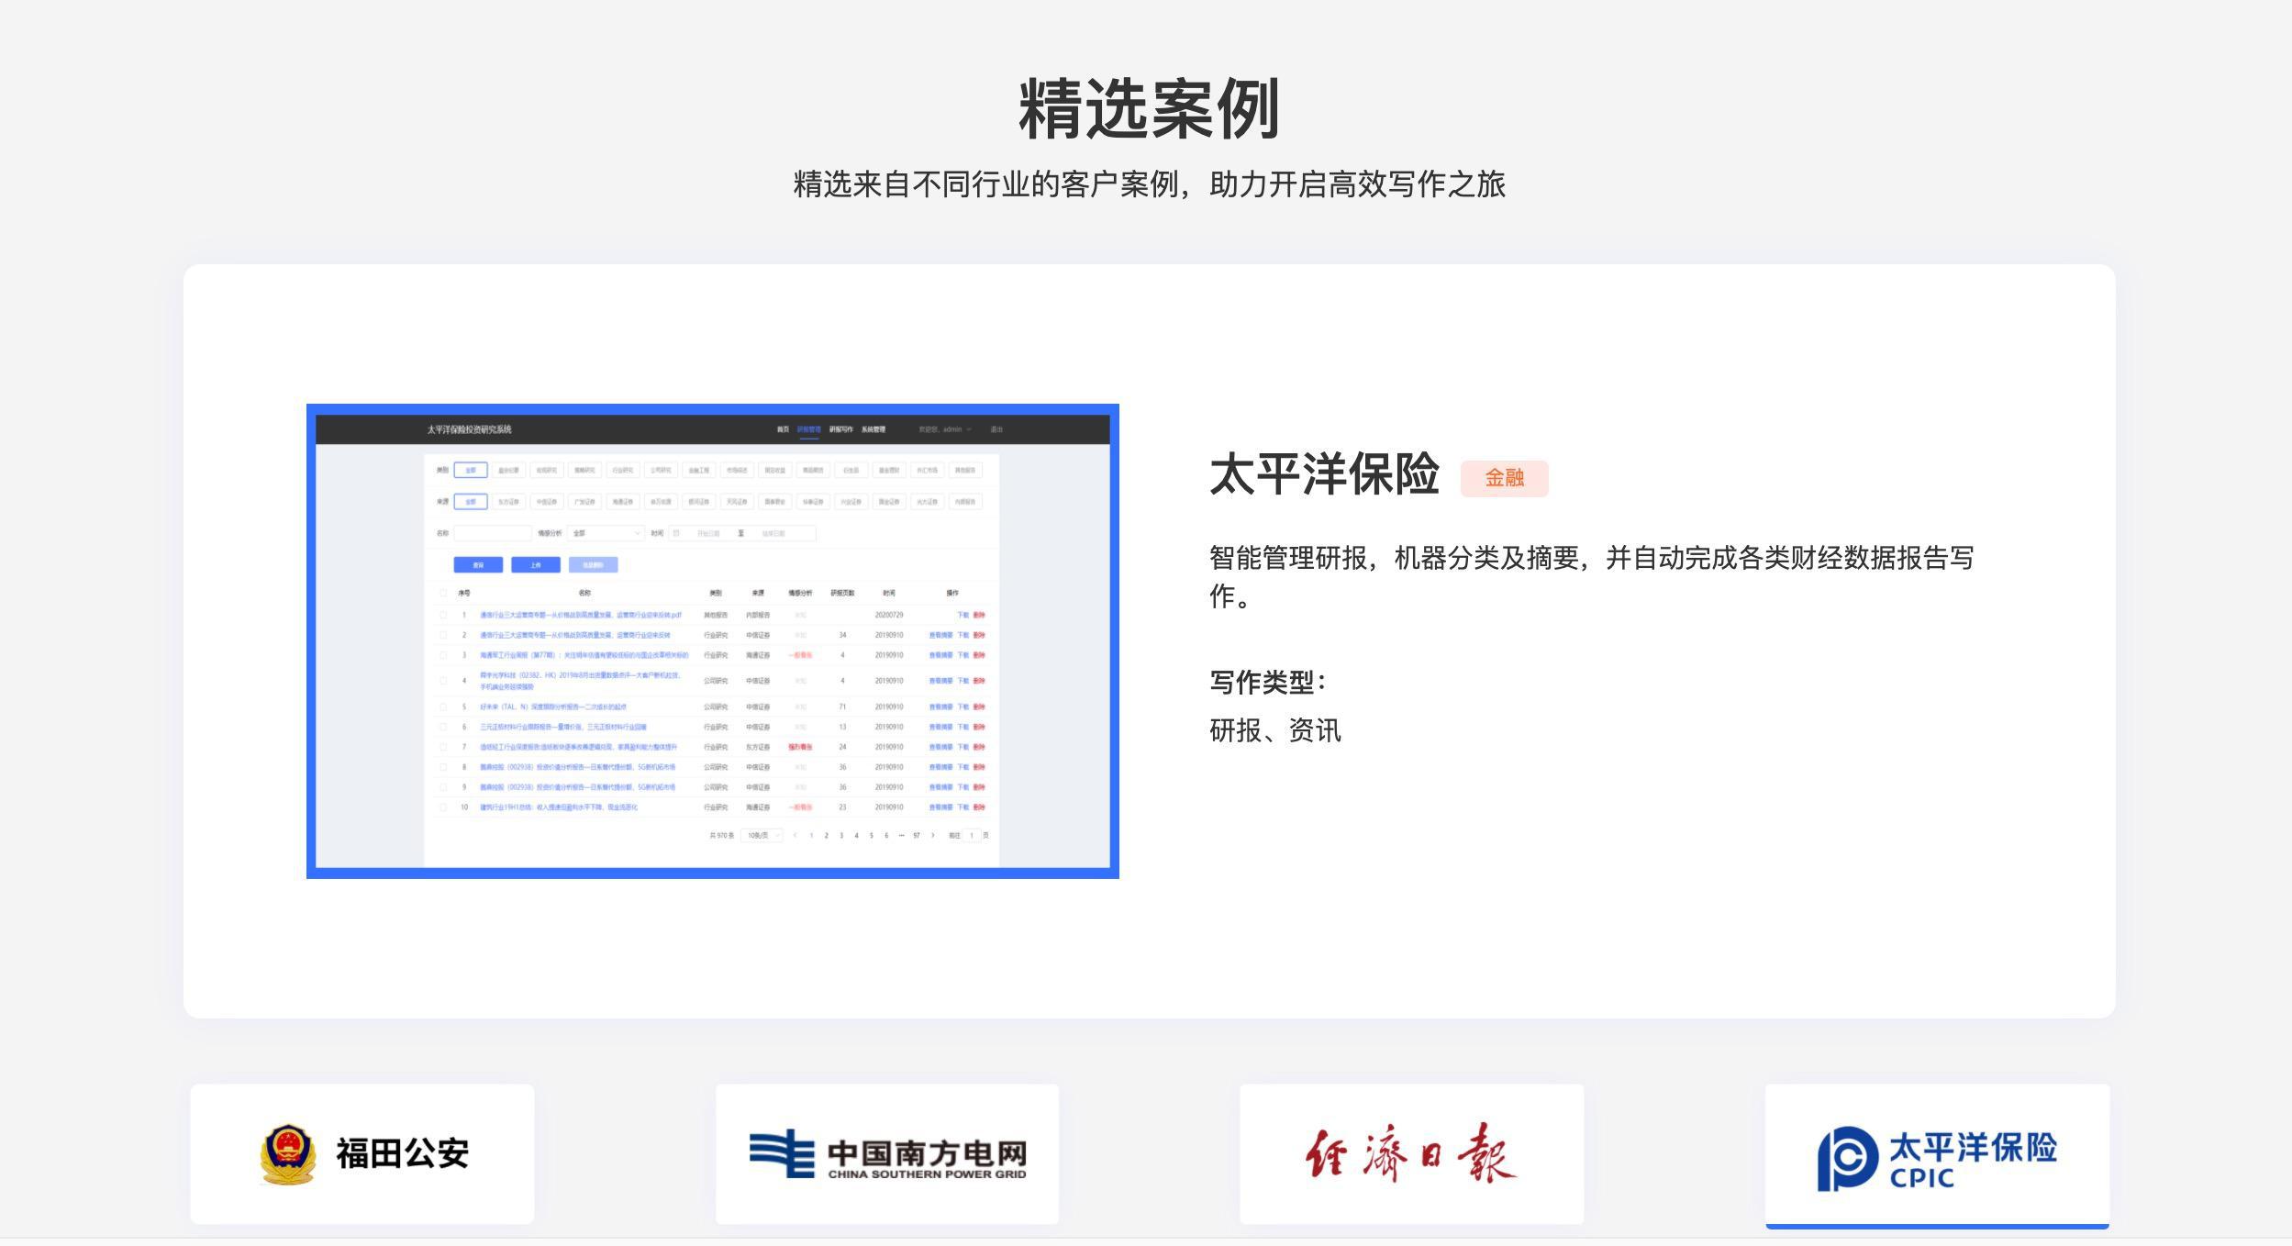This screenshot has height=1246, width=2292.
Task: Click 太平洋保险投资研究系统 title in the screenshot
Action: [469, 429]
